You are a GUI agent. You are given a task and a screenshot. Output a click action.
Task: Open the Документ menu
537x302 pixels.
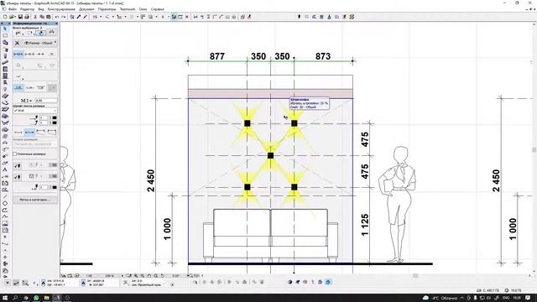tap(86, 9)
